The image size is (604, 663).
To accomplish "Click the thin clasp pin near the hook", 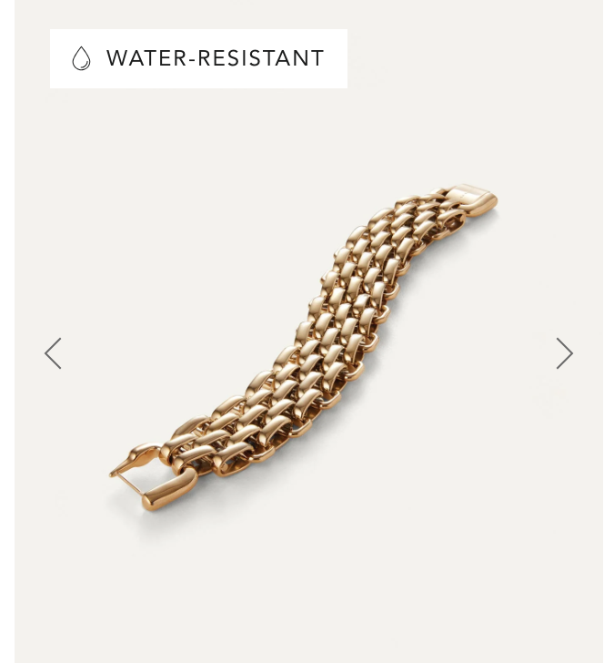I will point(126,482).
